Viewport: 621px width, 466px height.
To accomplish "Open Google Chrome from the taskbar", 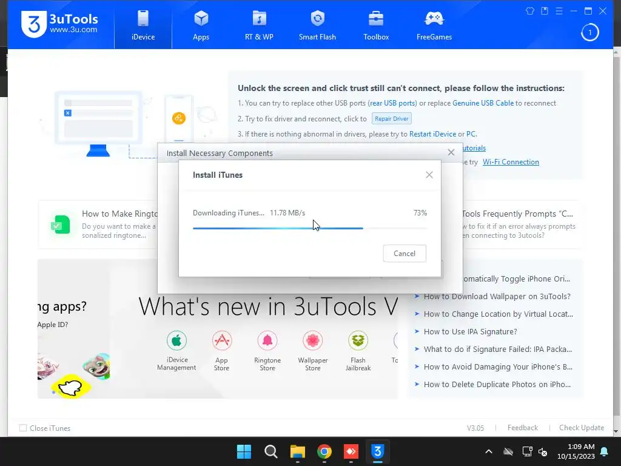I will (x=324, y=451).
